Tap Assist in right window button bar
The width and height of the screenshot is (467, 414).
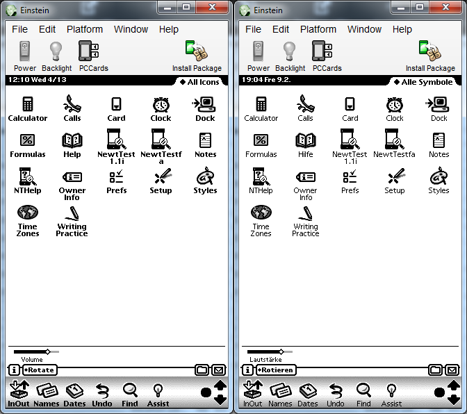pyautogui.click(x=391, y=395)
